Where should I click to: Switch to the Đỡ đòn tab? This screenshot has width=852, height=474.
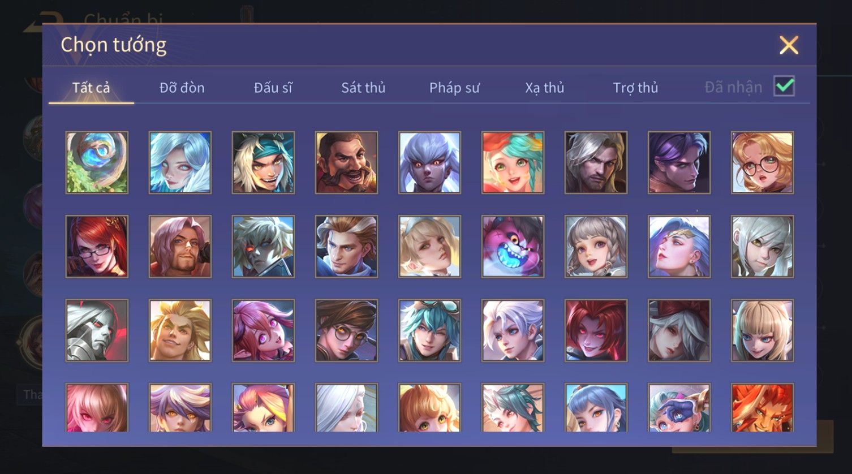(182, 88)
